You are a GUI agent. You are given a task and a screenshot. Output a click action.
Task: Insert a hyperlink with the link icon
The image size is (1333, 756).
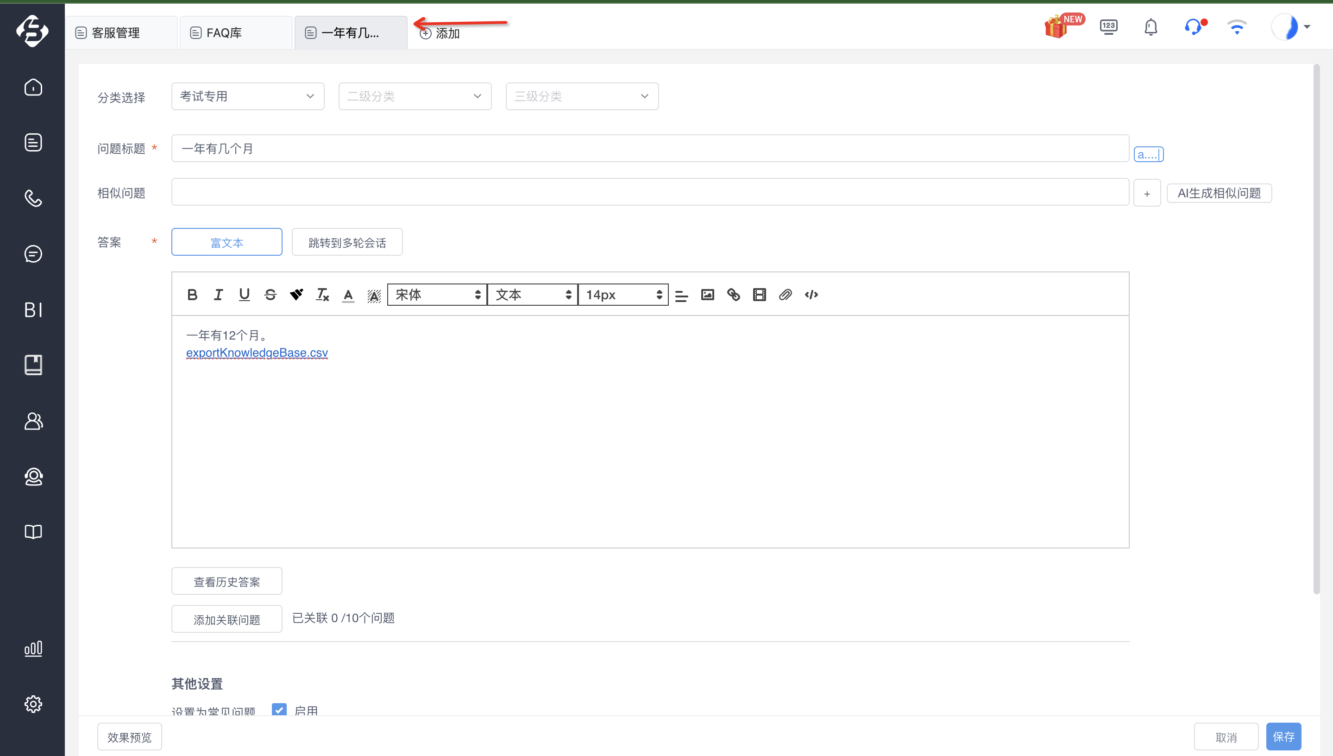click(734, 295)
